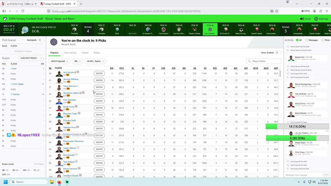Open File Explorer from the taskbar
The height and width of the screenshot is (186, 331).
52,182
